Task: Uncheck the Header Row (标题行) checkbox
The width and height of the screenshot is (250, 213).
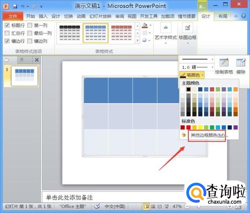Action: click(x=8, y=25)
